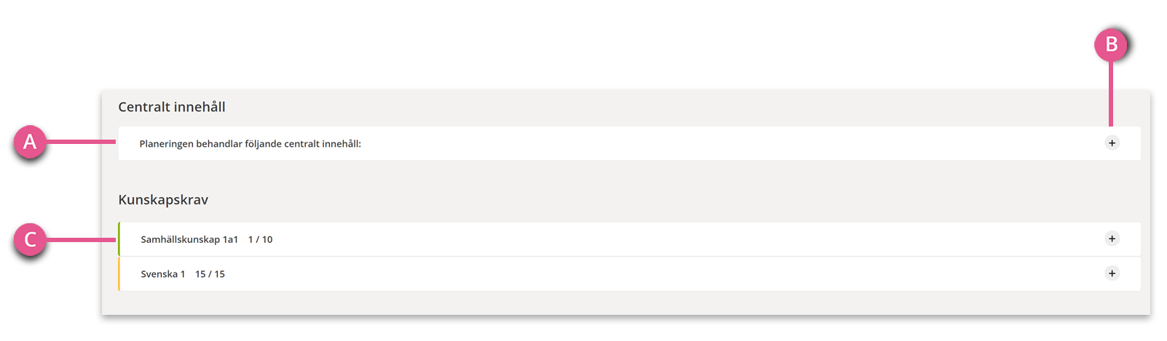1167x341 pixels.
Task: Click the word Planeringen in the first row
Action: [167, 144]
